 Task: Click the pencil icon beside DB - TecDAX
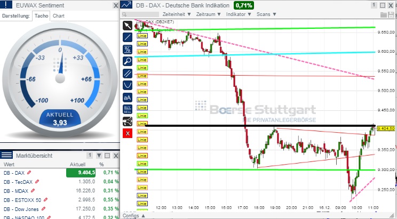point(37,181)
